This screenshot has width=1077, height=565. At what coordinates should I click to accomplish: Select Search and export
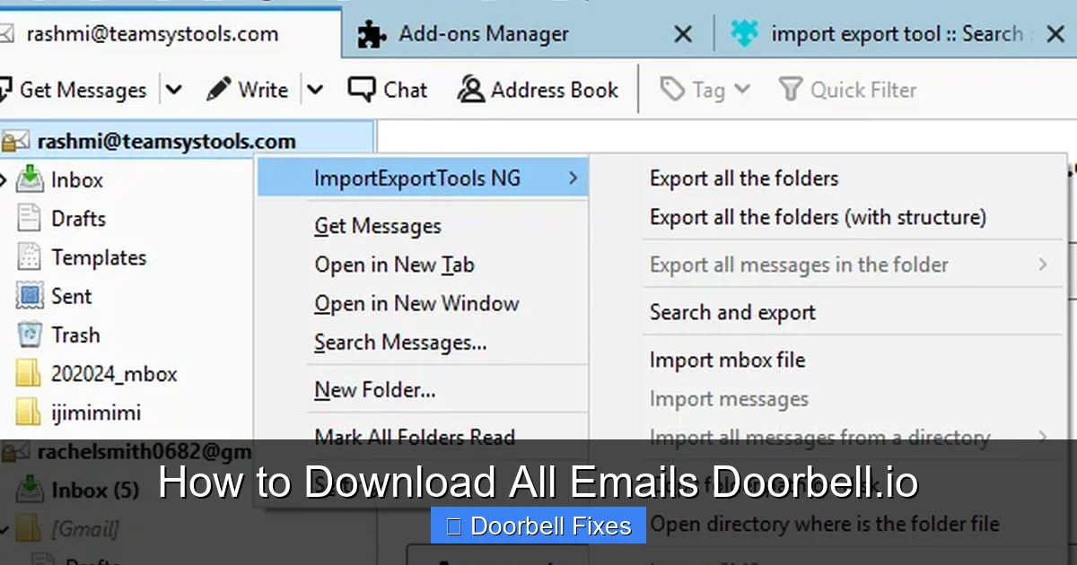(732, 312)
